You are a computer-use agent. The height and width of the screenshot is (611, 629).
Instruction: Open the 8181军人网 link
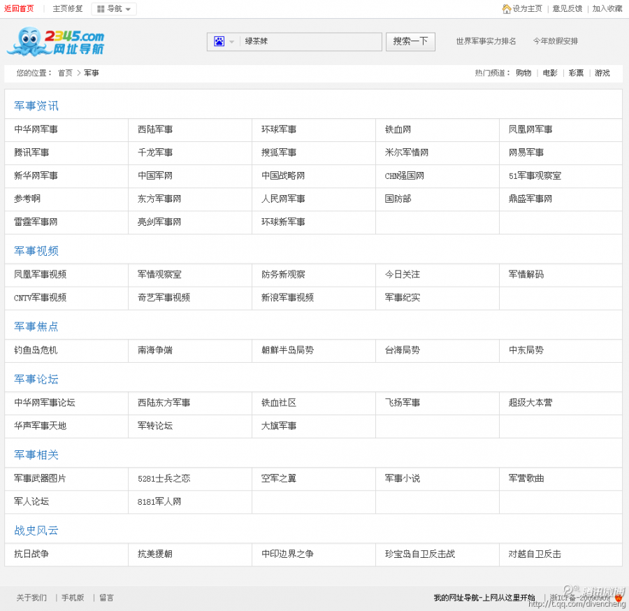pos(159,501)
